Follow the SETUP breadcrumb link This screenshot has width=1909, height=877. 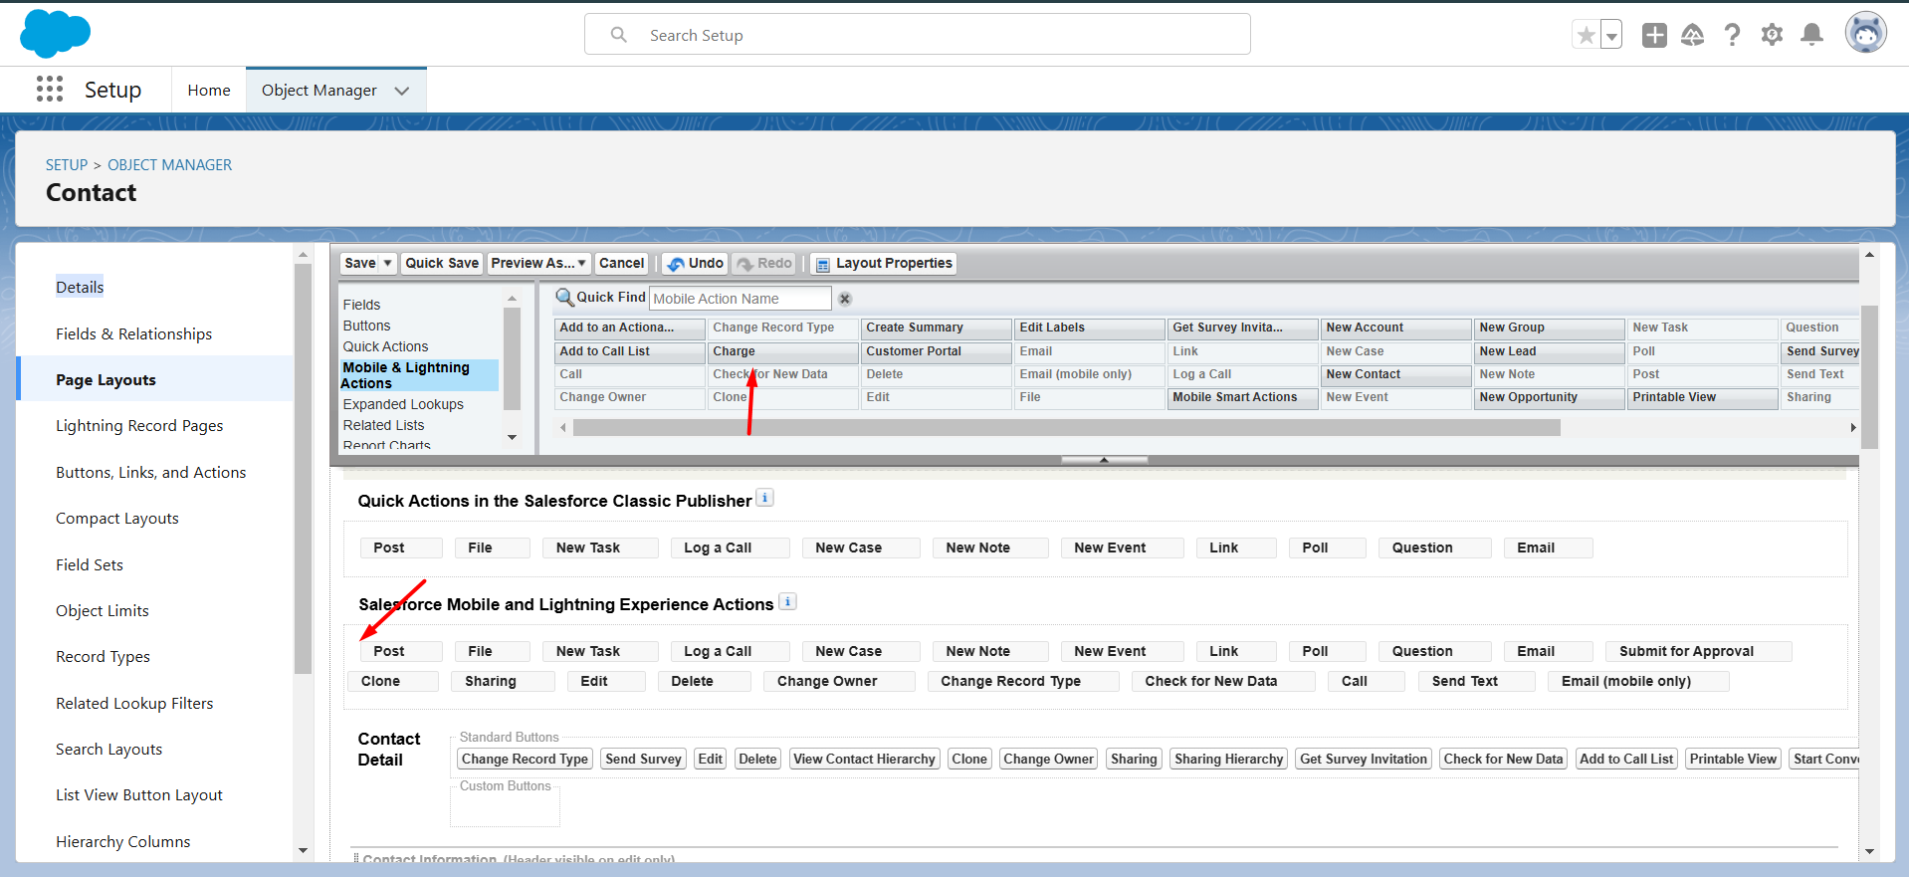(x=67, y=165)
